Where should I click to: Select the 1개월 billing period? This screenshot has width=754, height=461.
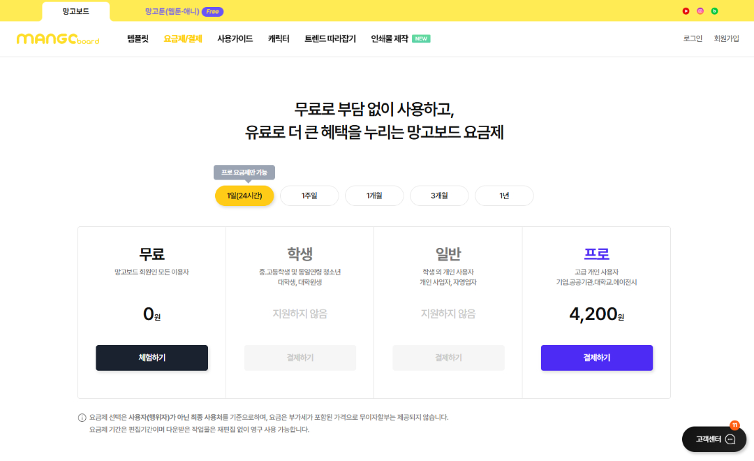click(x=374, y=196)
